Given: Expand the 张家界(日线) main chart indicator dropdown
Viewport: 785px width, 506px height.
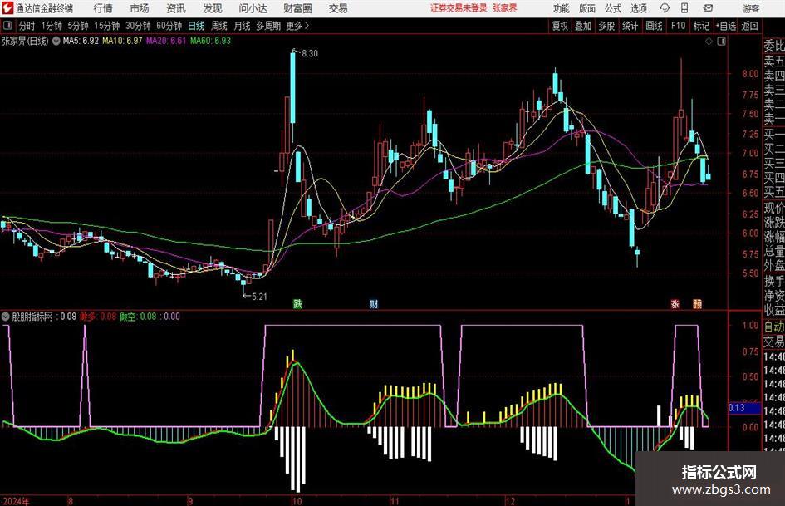Looking at the screenshot, I should pos(56,41).
